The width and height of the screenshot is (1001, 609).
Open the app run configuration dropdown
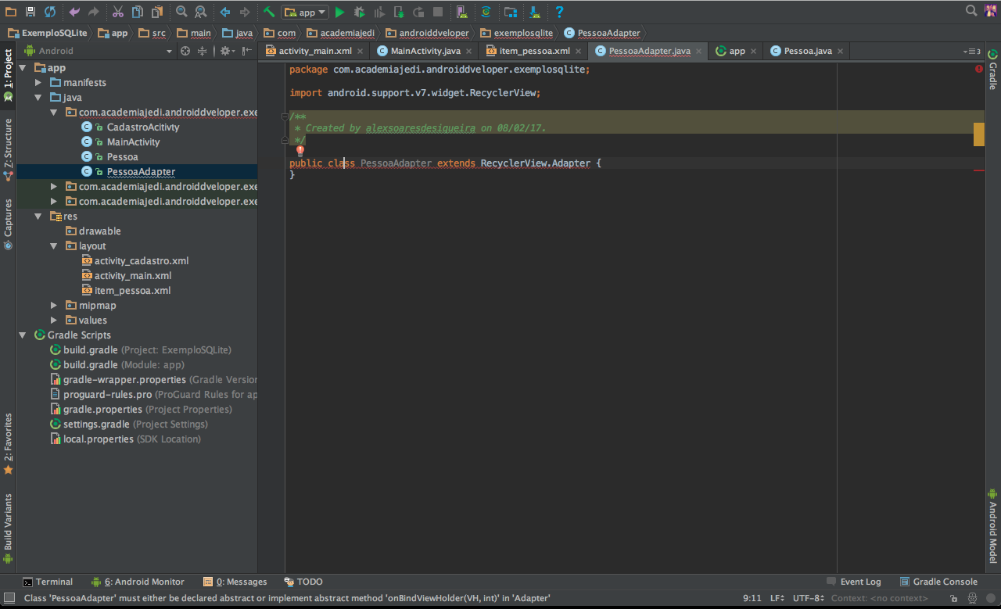[x=306, y=12]
